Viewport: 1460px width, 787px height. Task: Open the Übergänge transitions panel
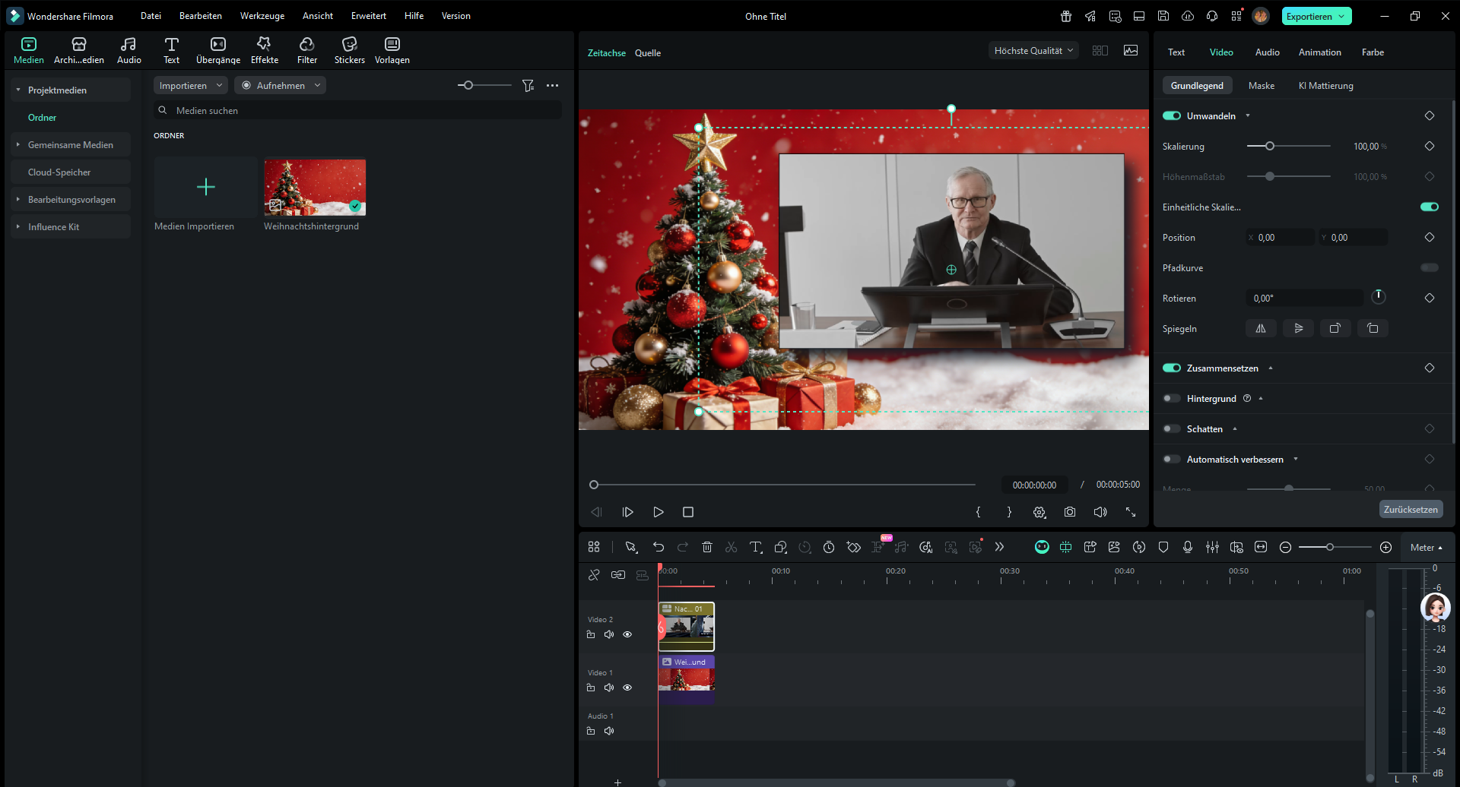(217, 50)
